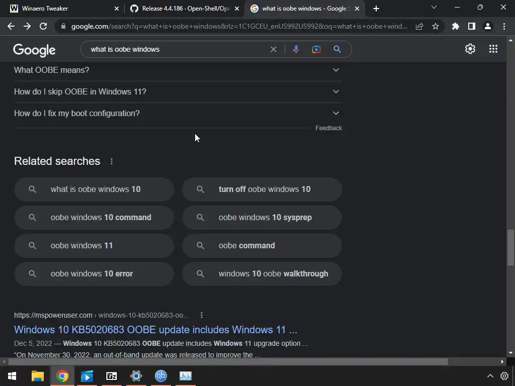Click the mspoweruser.com URL breadcrumb

(x=101, y=315)
